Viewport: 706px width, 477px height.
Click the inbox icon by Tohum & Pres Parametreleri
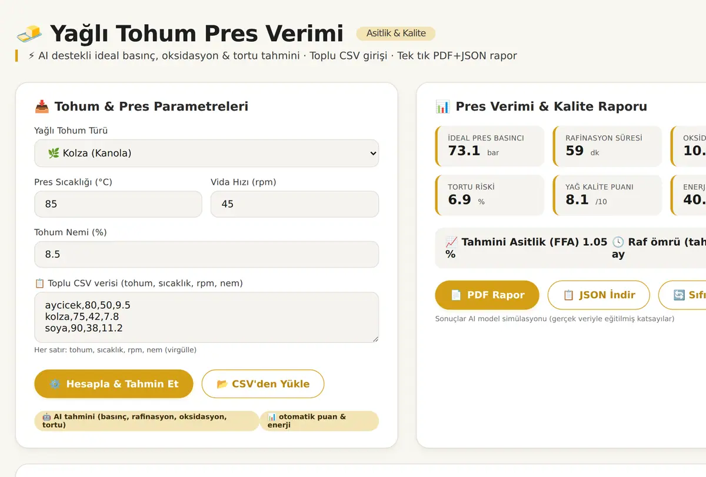pos(42,106)
